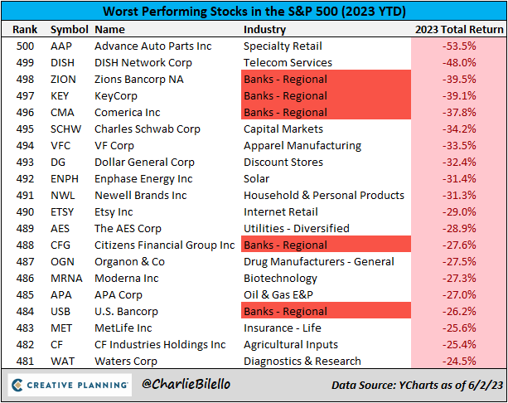
Task: Open the @CharlieBilello handle
Action: coord(186,385)
